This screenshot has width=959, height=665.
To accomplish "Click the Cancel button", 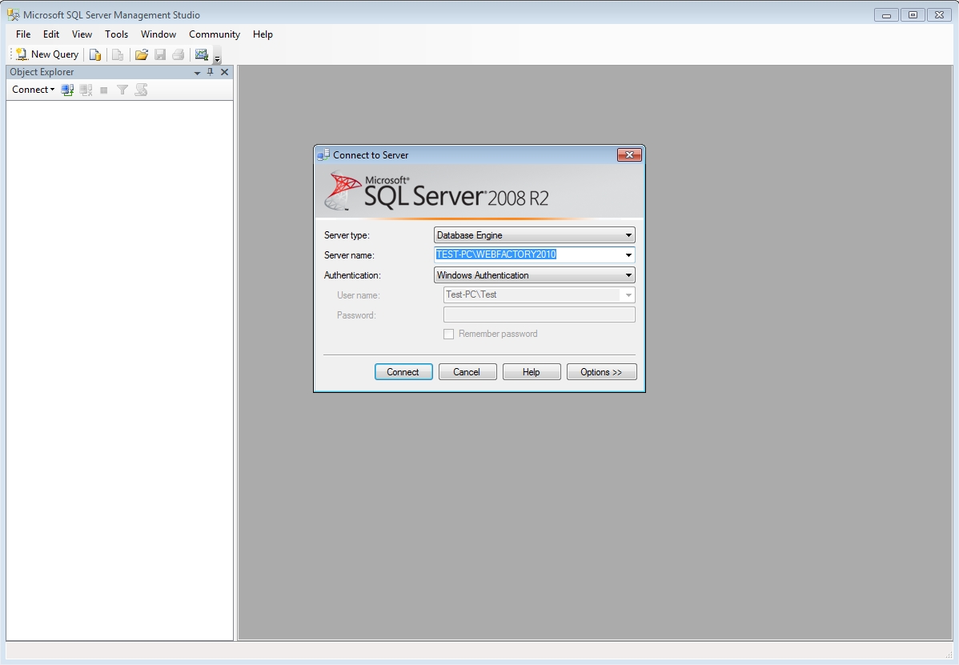I will [x=467, y=372].
